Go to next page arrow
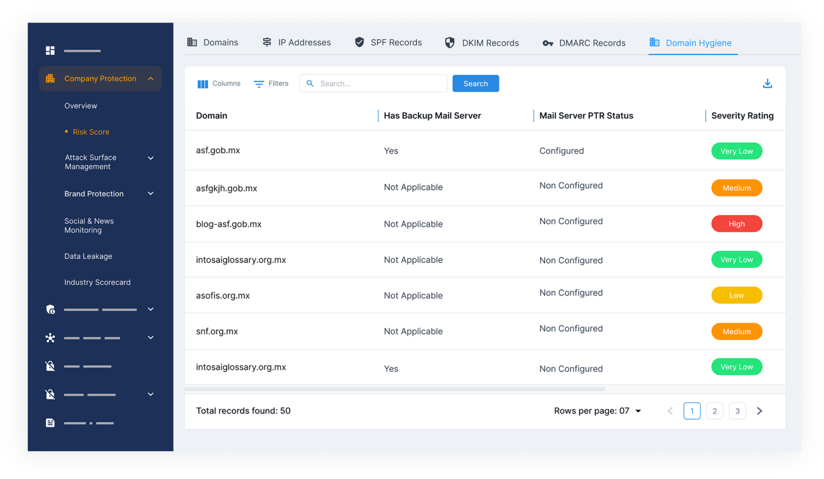 click(759, 411)
